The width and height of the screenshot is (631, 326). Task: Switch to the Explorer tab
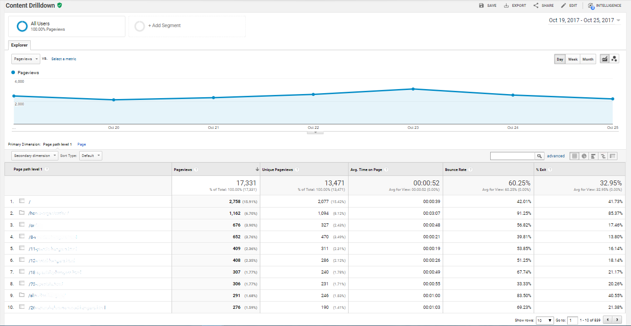(19, 45)
